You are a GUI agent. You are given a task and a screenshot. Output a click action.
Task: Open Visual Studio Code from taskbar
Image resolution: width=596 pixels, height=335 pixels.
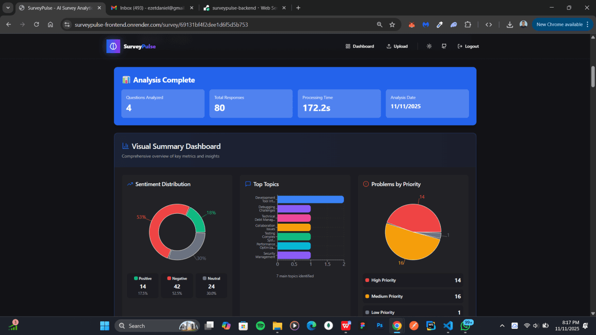pos(448,326)
